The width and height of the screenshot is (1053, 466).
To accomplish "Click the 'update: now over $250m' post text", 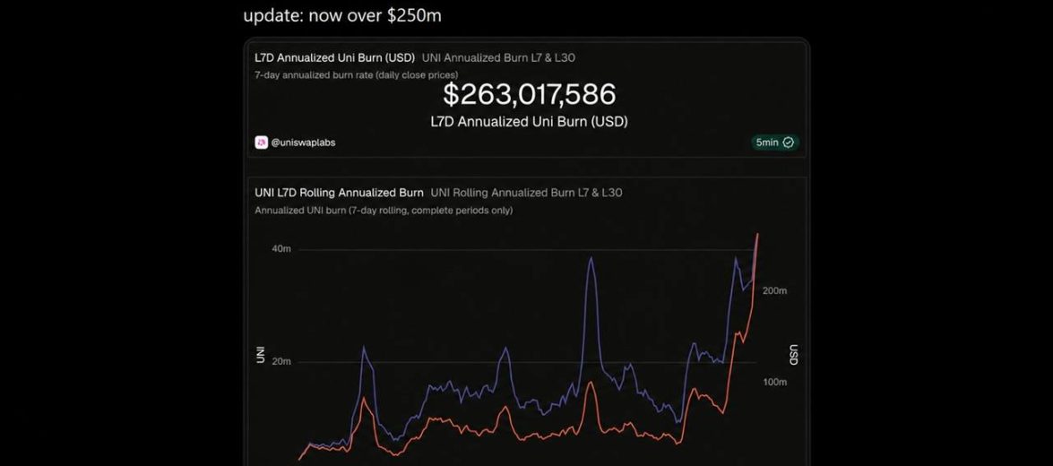I will (x=342, y=15).
